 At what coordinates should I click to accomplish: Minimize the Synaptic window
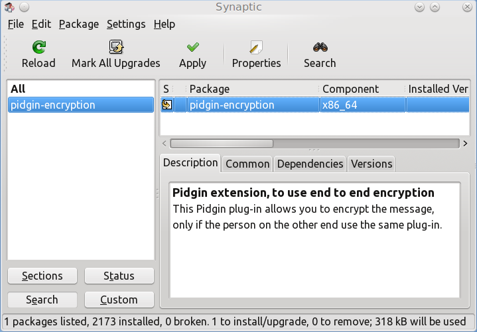click(419, 7)
